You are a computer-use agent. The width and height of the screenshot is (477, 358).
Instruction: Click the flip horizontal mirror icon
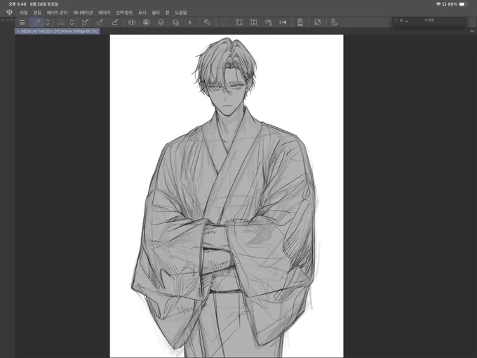[x=283, y=22]
